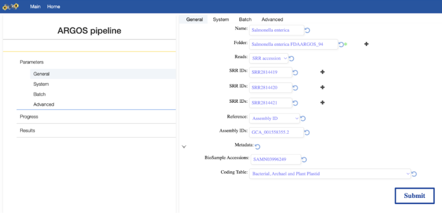Click the Coding Table label
Viewport: 442px width, 215px height.
point(234,172)
